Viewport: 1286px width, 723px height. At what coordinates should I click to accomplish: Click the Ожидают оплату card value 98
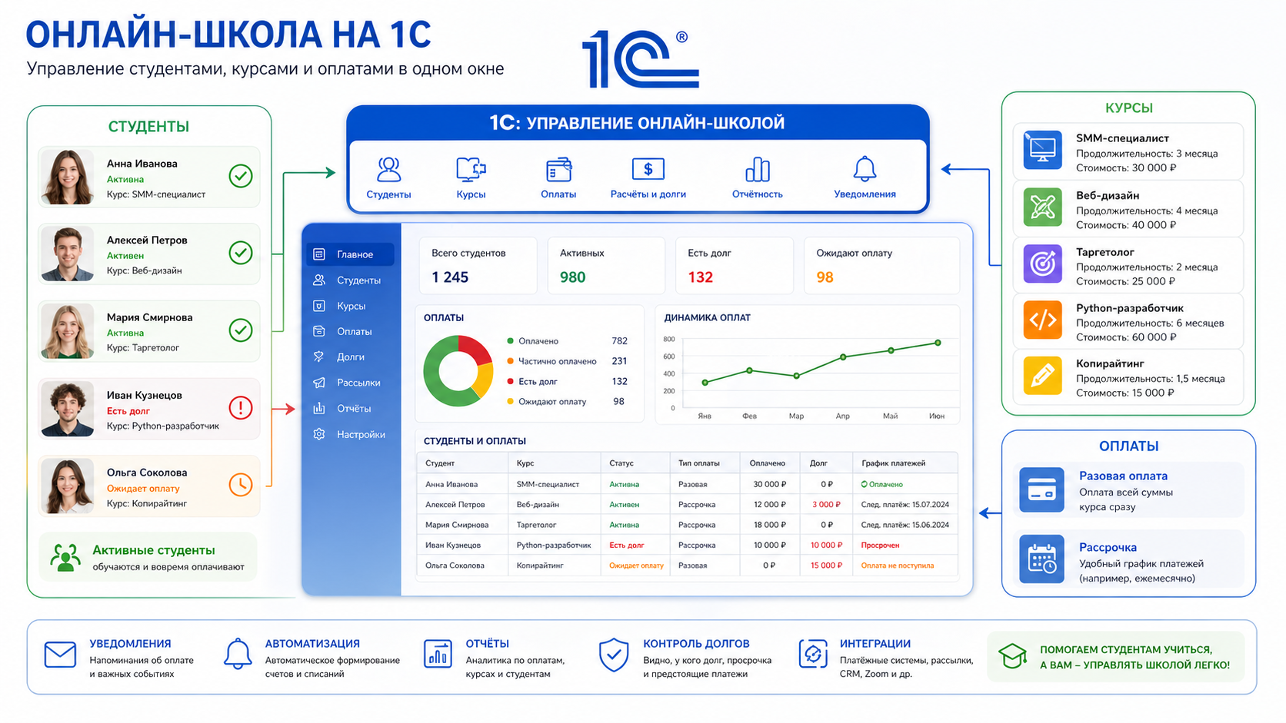tap(825, 277)
